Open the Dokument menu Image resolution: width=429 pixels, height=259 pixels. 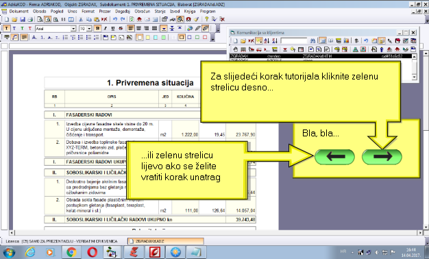(x=19, y=12)
